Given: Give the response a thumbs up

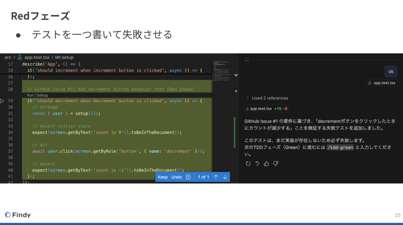Looking at the screenshot, I should [x=266, y=164].
